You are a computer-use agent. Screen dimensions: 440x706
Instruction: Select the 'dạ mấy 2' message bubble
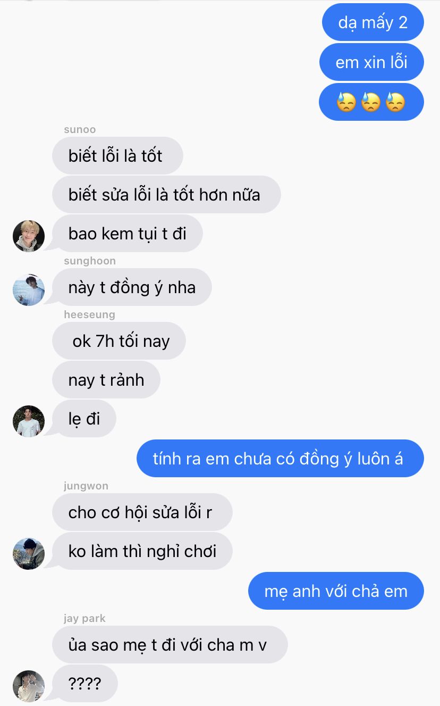[373, 22]
